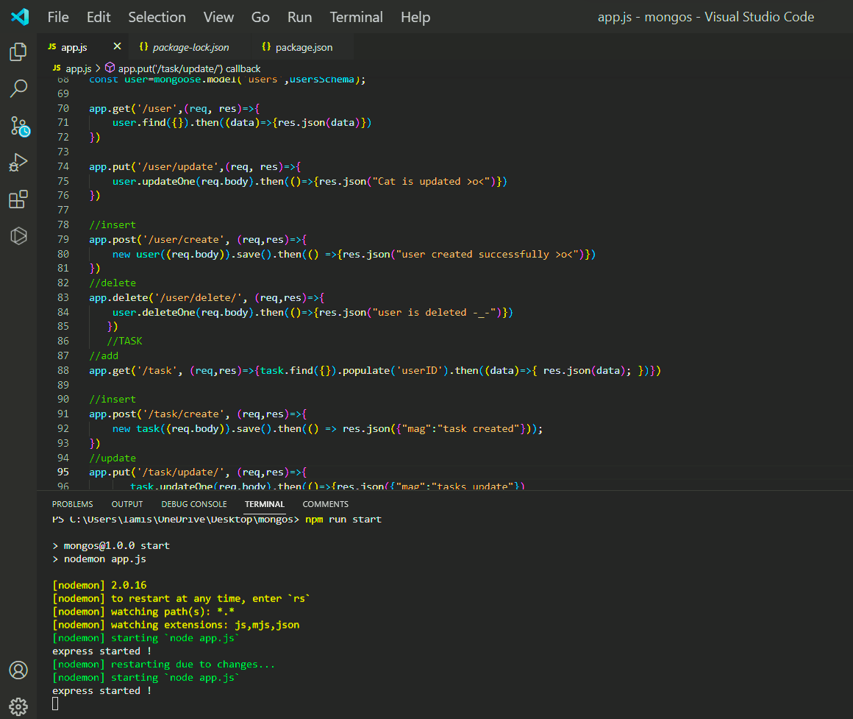Close the app.js editor tab
This screenshot has height=719, width=853.
[117, 47]
